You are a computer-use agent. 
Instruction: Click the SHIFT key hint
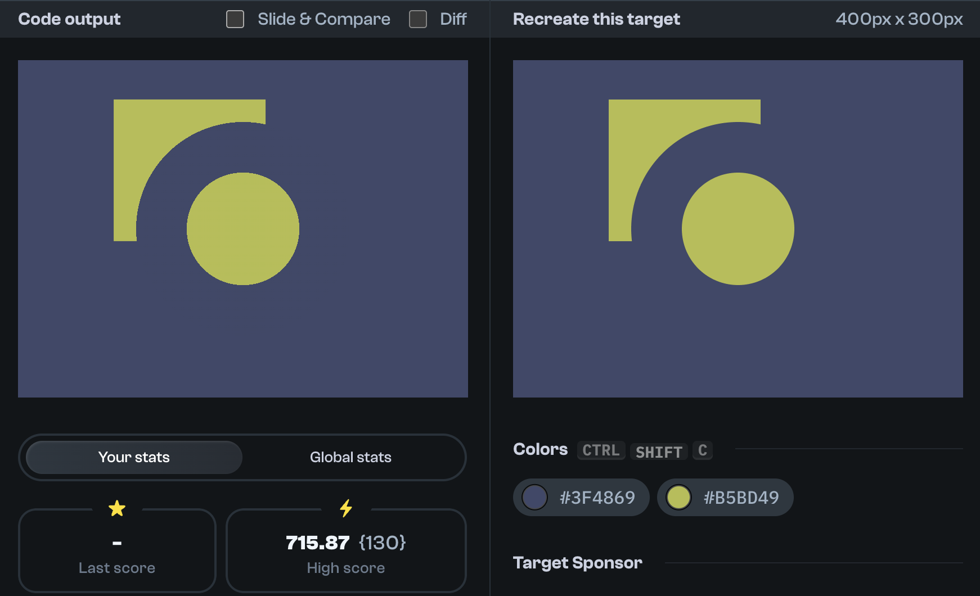[659, 451]
